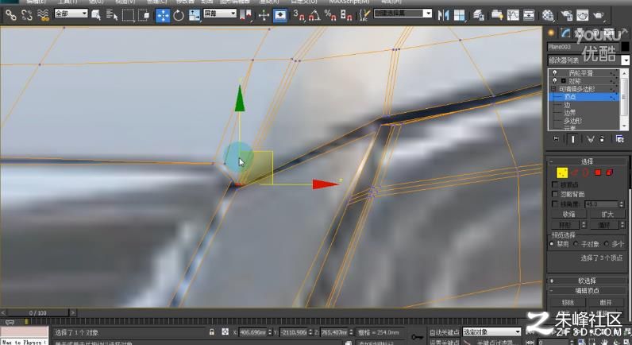The width and height of the screenshot is (632, 345).
Task: Toggle the lightbulb of the top 涡轮平滑 modifier
Action: click(x=555, y=73)
